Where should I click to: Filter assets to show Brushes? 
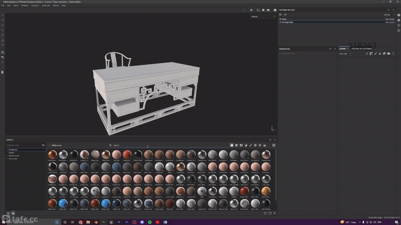tap(250, 145)
